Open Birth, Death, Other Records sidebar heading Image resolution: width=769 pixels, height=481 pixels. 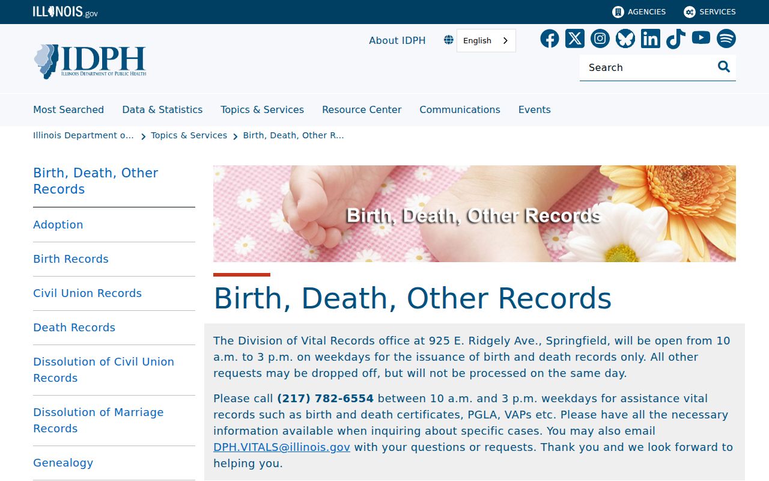pos(96,181)
